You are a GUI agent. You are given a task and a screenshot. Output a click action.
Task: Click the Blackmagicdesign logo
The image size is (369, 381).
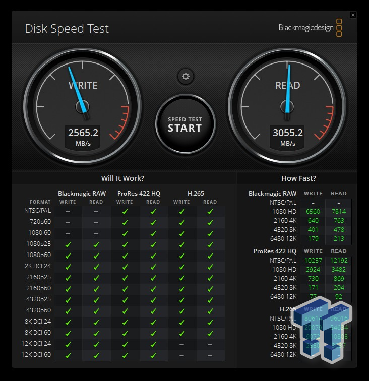click(310, 28)
